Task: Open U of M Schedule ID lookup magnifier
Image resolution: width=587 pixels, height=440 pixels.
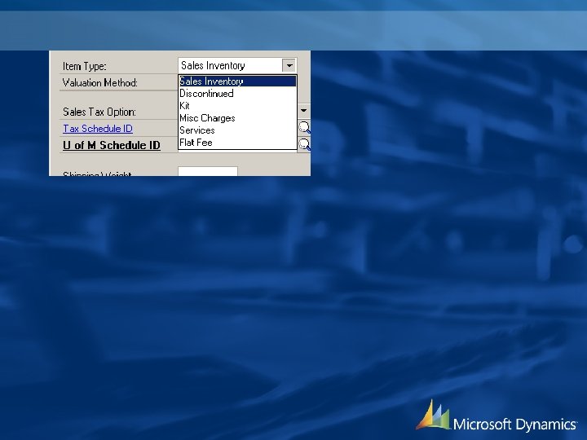Action: (x=304, y=144)
